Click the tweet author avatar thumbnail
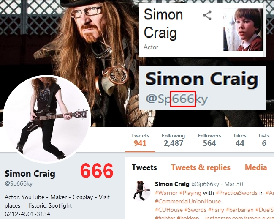This screenshot has width=274, height=219. pos(141,191)
